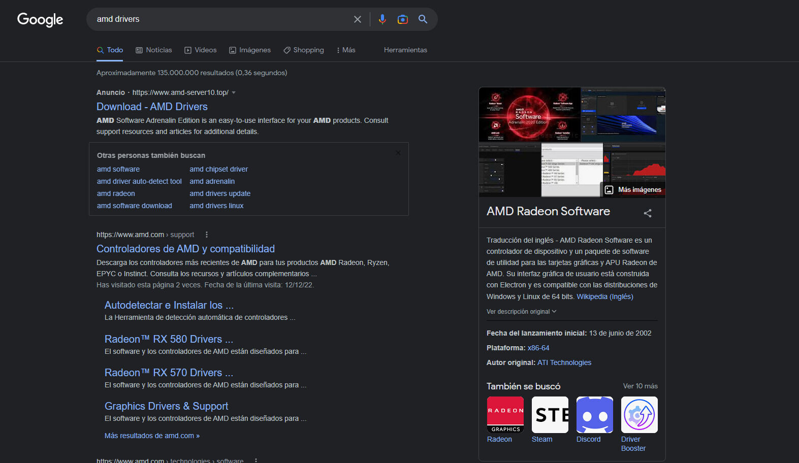The width and height of the screenshot is (799, 463).
Task: Share the AMD Radeon Software panel
Action: 647,213
